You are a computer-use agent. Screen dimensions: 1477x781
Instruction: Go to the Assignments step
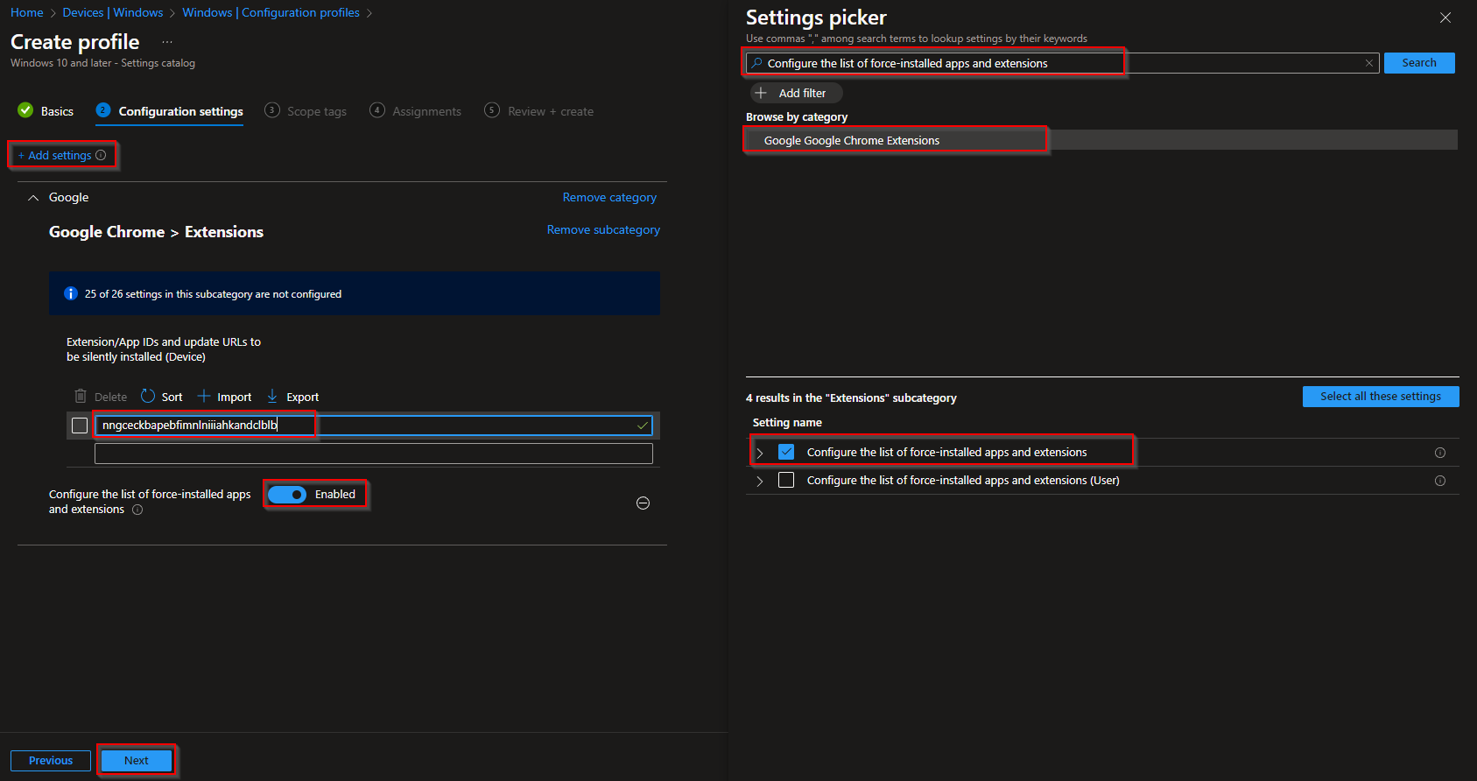(x=416, y=111)
